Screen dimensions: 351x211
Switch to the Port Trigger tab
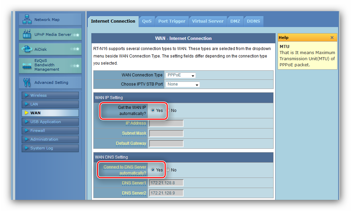[172, 21]
